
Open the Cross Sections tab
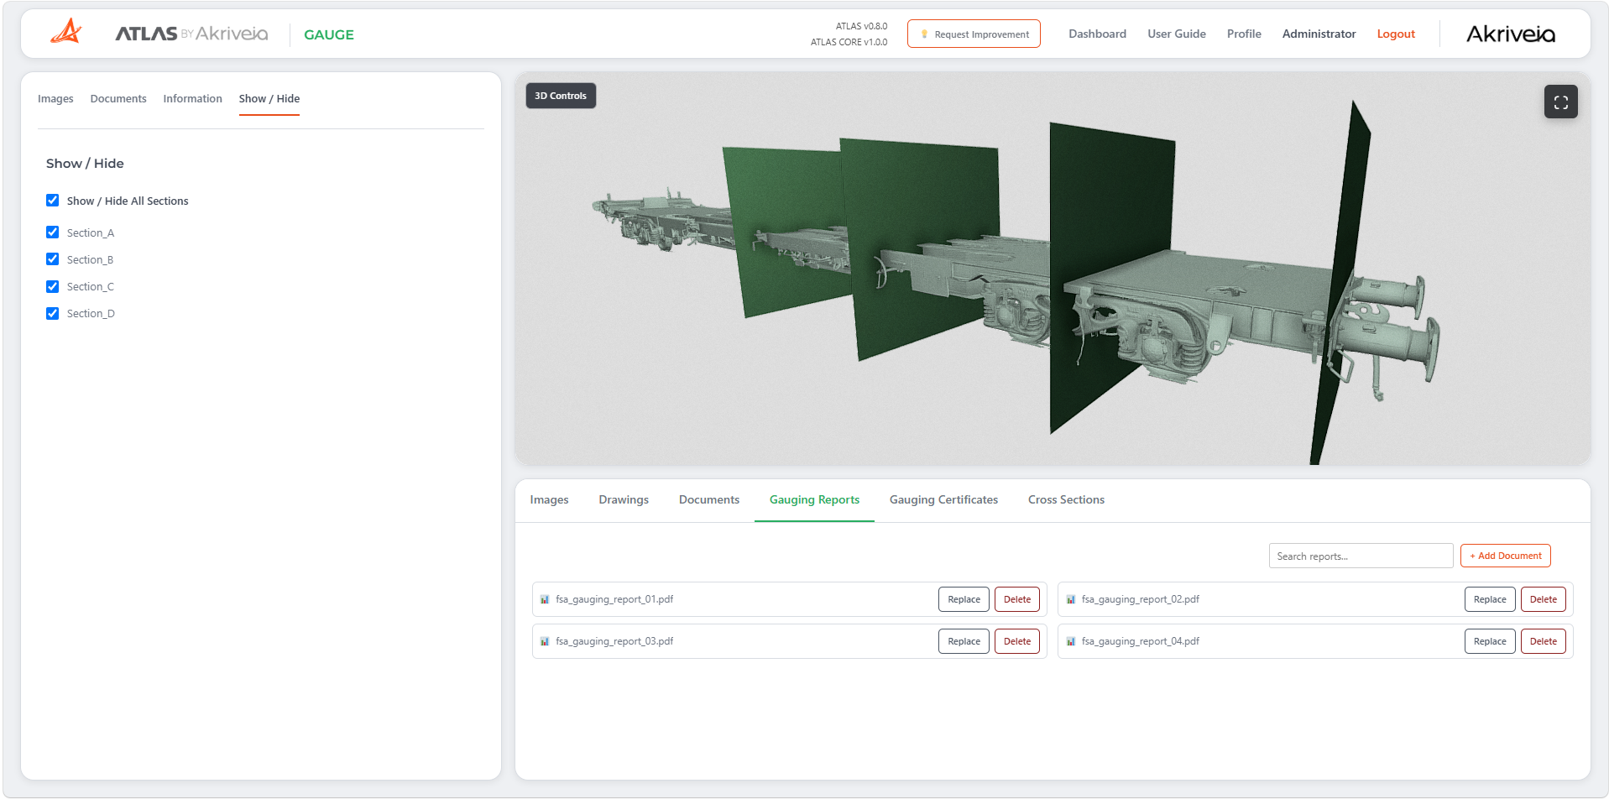(1066, 499)
